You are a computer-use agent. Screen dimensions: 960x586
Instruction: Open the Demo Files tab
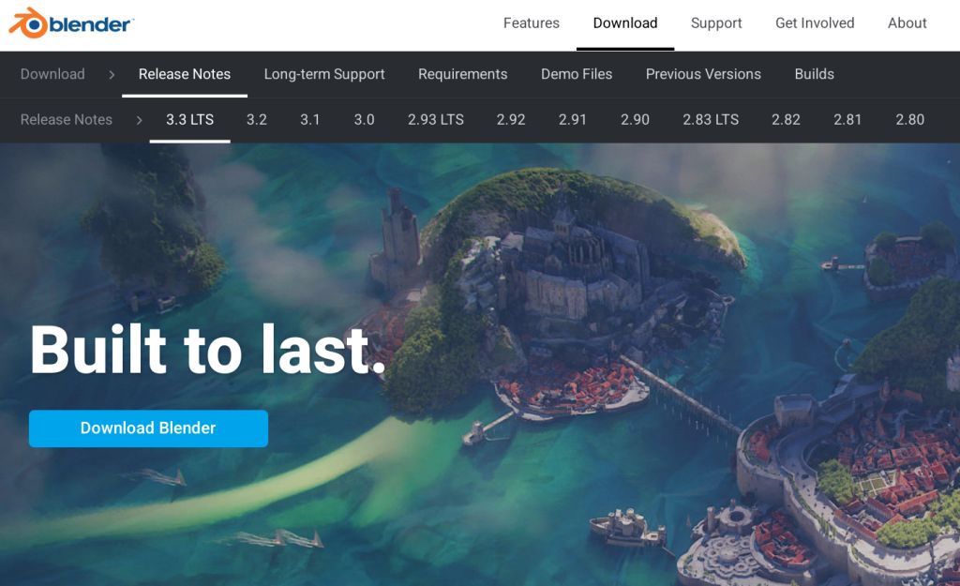(577, 74)
